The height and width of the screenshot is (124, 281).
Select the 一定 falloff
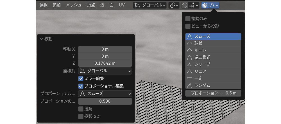click(213, 78)
